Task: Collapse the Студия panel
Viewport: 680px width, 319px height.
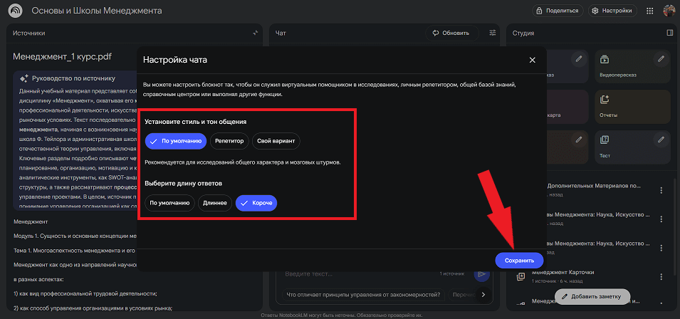Action: click(x=669, y=33)
